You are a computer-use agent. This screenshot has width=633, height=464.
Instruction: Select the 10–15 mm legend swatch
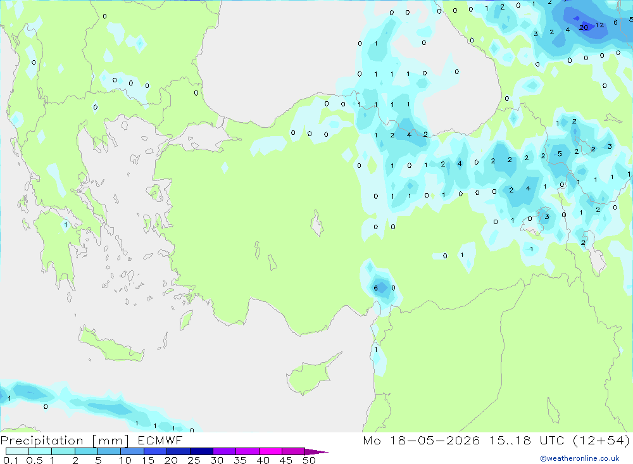[132, 451]
